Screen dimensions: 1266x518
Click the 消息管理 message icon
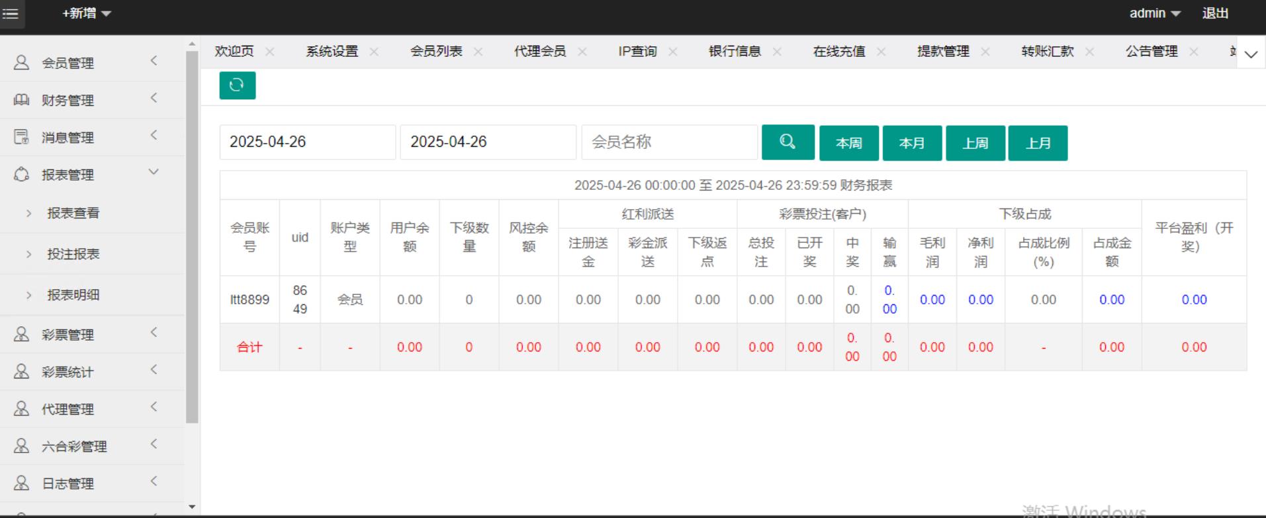[22, 137]
